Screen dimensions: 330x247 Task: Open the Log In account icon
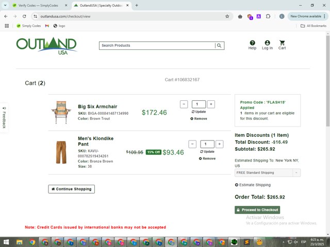click(x=267, y=45)
